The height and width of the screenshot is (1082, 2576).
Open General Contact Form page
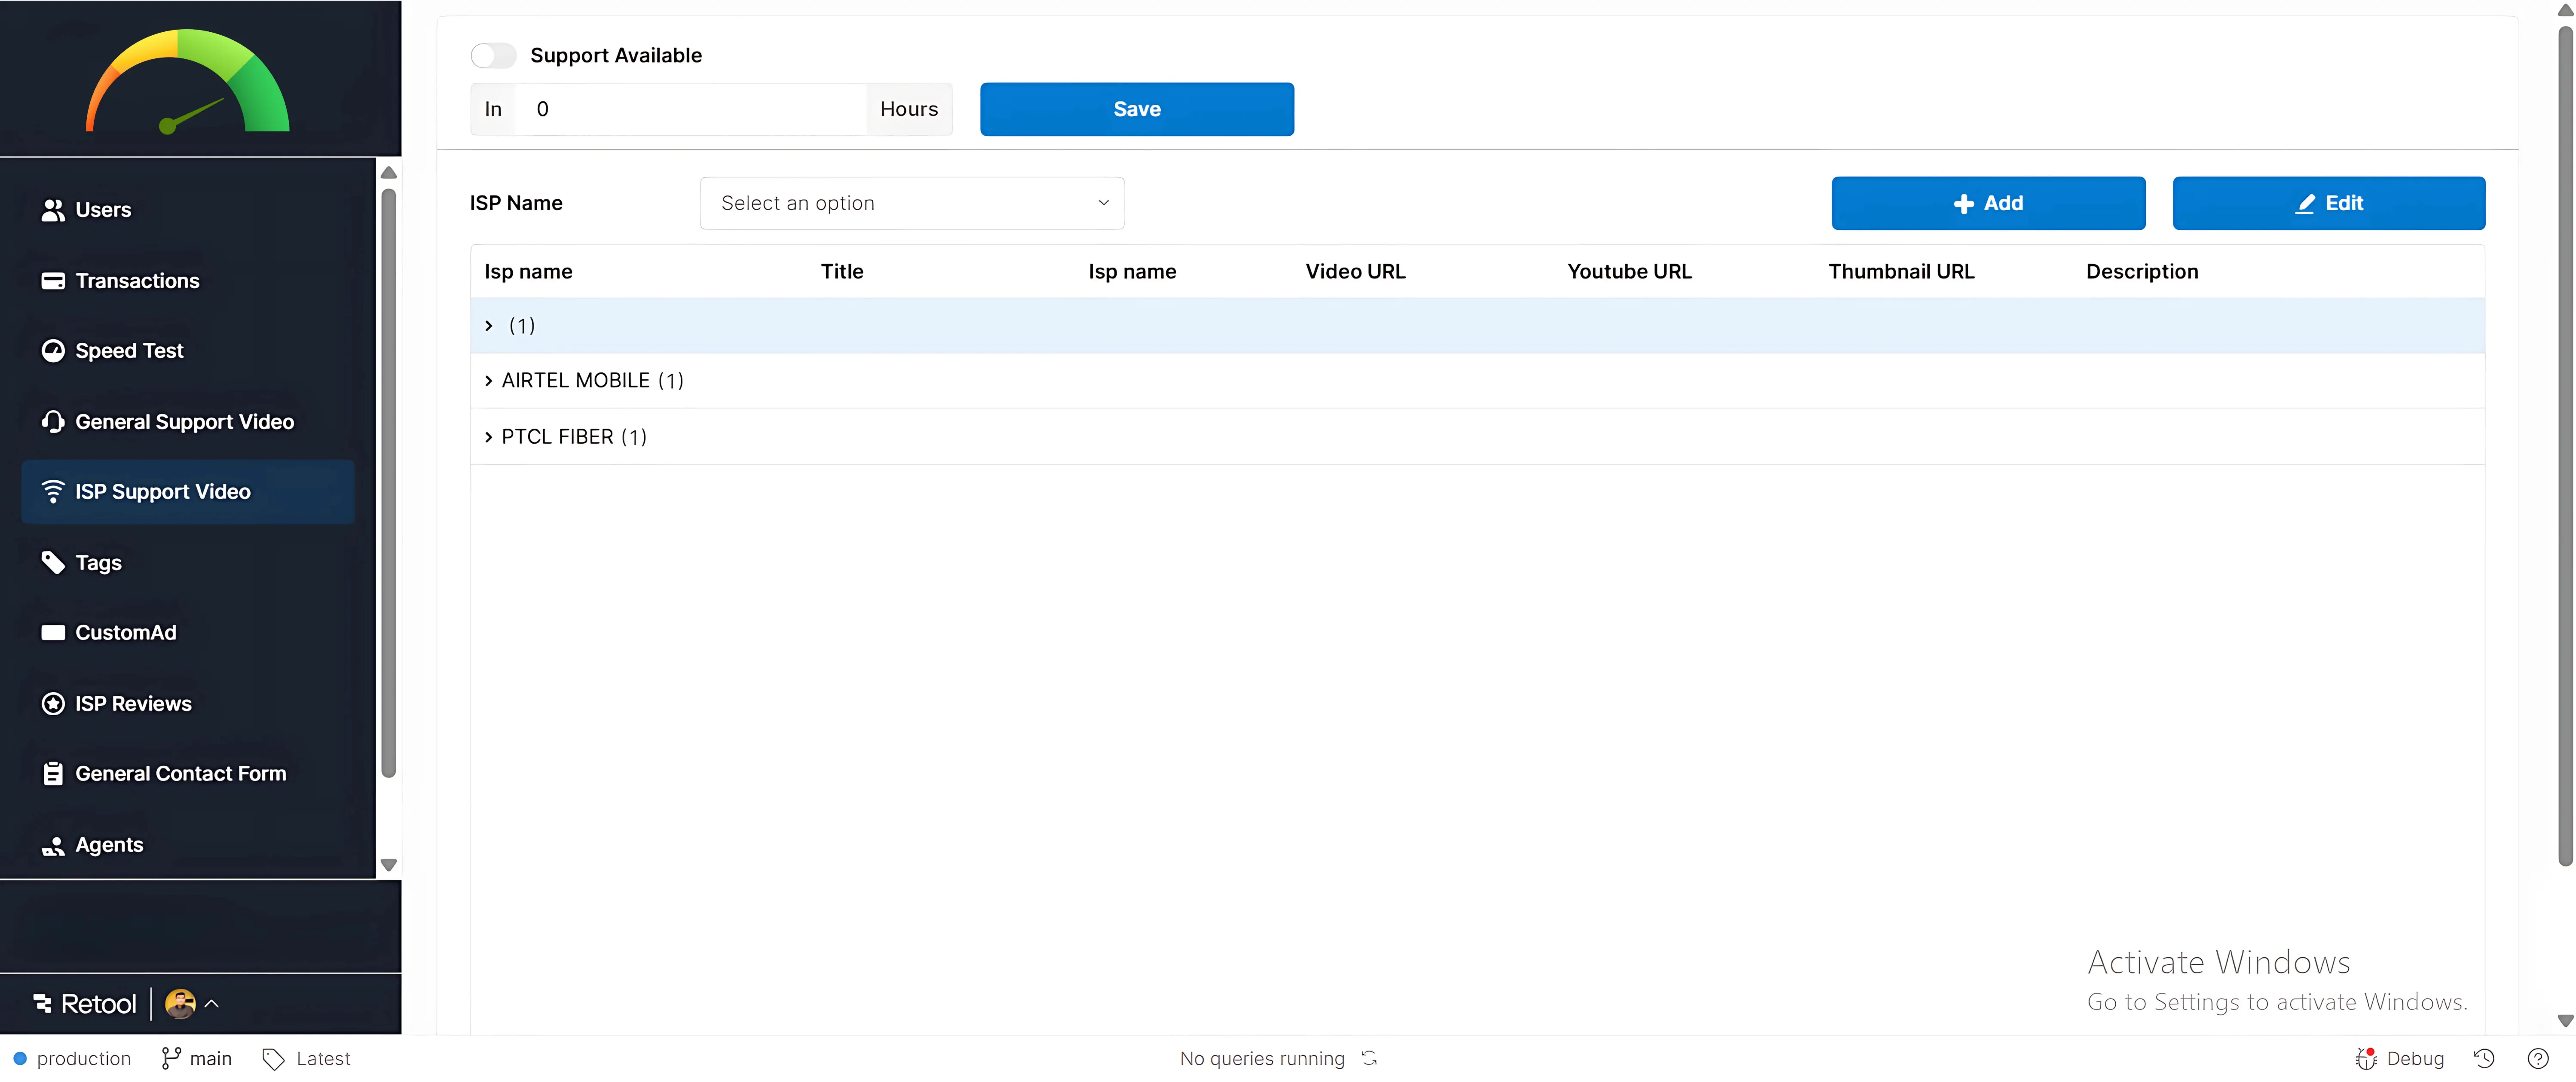tap(187, 773)
